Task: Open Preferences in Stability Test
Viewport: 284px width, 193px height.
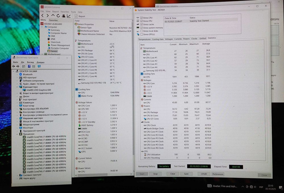Action: coord(218,174)
